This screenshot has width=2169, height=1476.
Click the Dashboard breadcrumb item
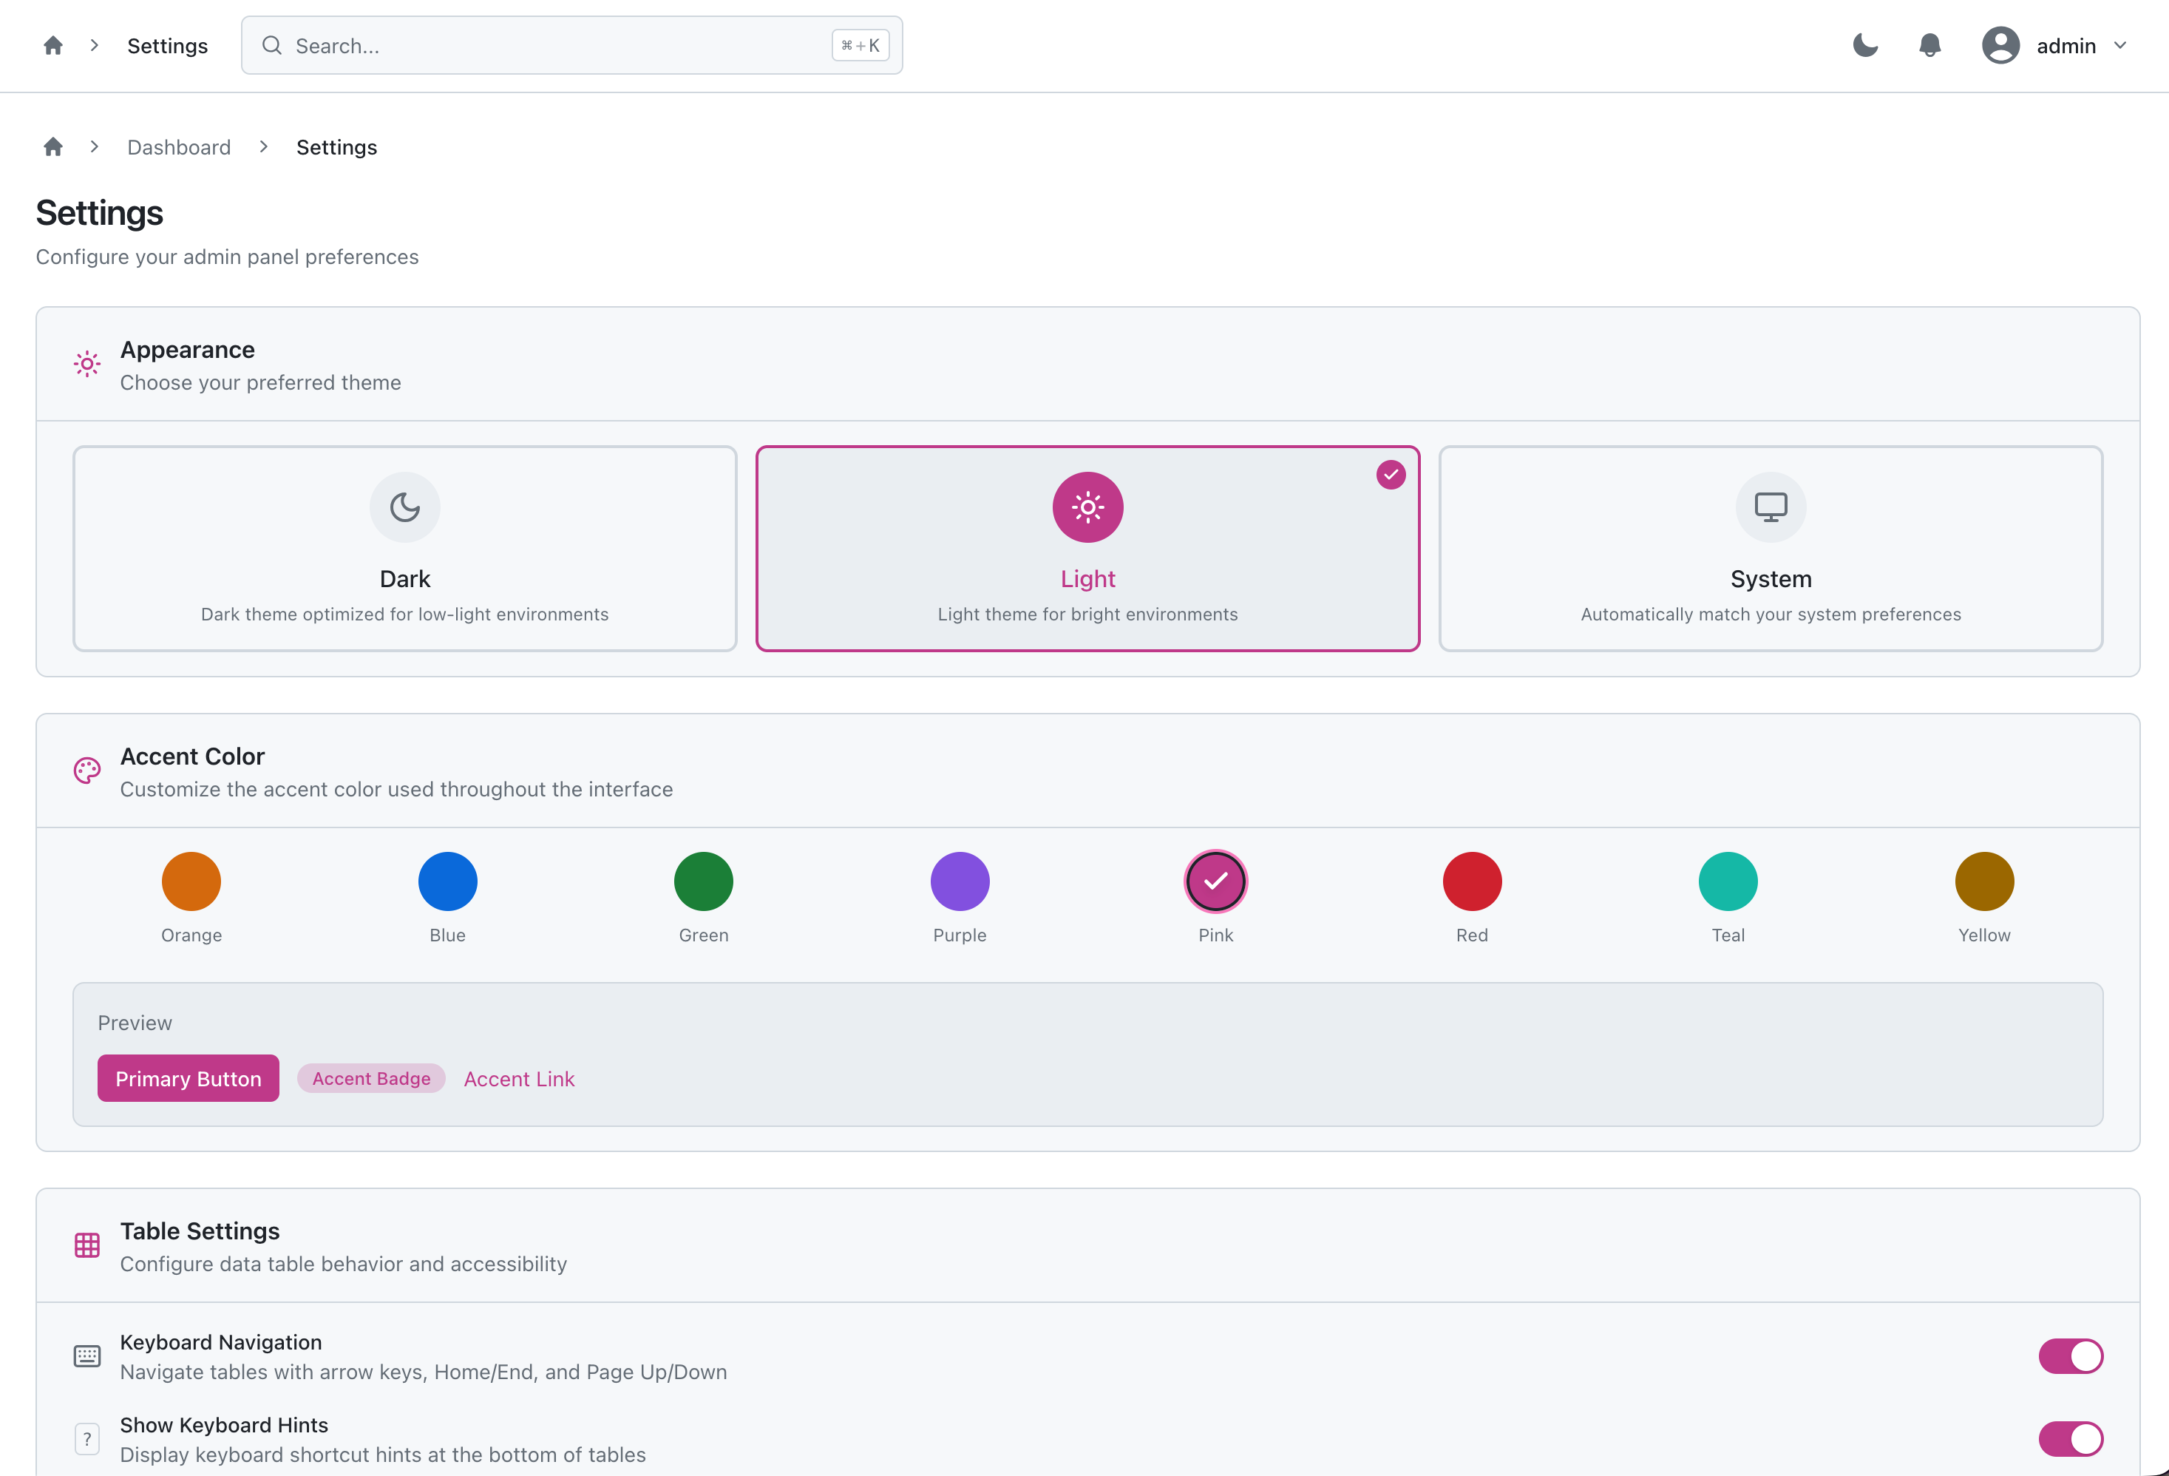(179, 147)
